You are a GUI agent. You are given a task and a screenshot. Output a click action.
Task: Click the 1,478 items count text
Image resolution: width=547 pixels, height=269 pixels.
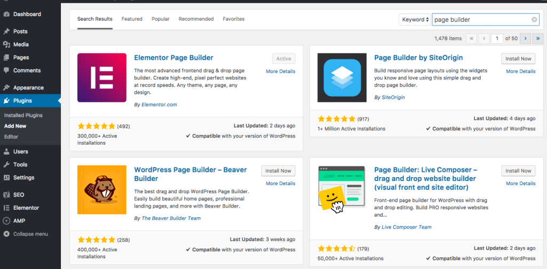tap(448, 38)
